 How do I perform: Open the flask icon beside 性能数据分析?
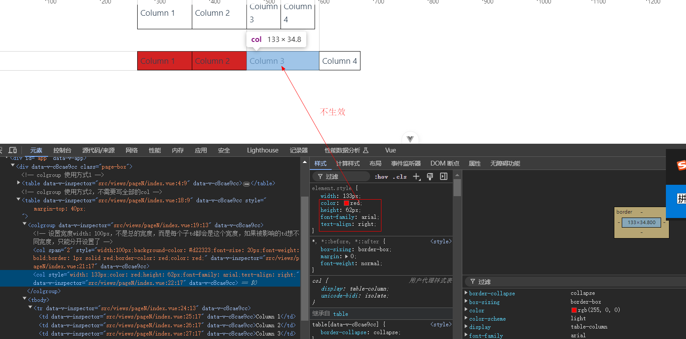point(366,150)
